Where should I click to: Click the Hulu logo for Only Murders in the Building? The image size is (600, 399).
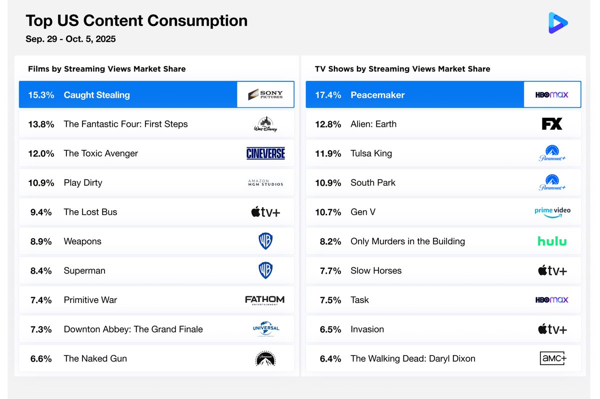coord(552,241)
